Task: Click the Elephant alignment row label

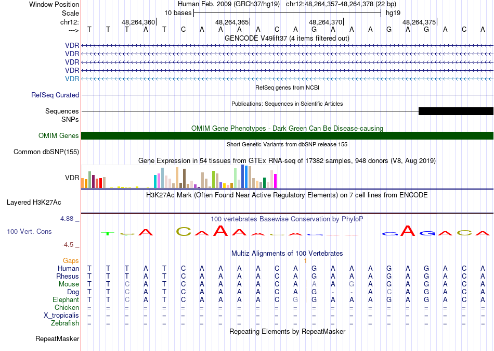Action: coord(66,299)
